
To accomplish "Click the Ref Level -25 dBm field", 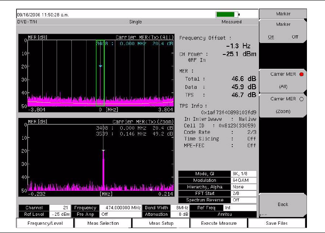I will pyautogui.click(x=60, y=214).
